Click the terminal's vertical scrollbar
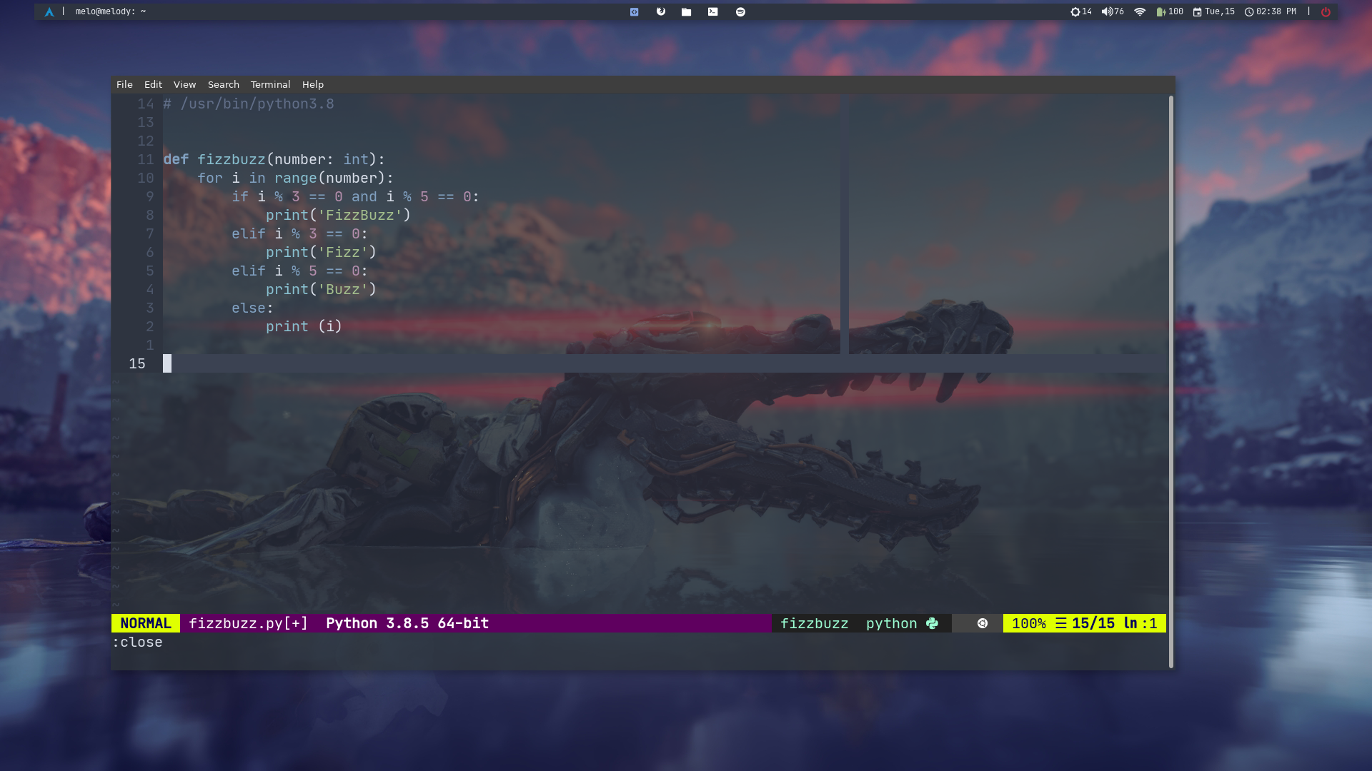1372x771 pixels. click(x=1170, y=382)
